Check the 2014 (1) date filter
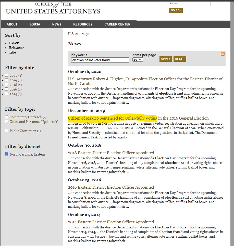The height and width of the screenshot is (246, 234). click(x=6, y=94)
